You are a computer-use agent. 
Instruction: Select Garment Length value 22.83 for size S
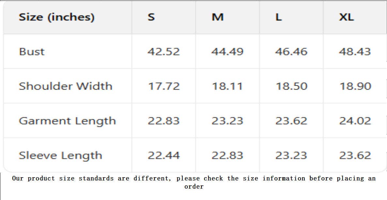point(163,121)
